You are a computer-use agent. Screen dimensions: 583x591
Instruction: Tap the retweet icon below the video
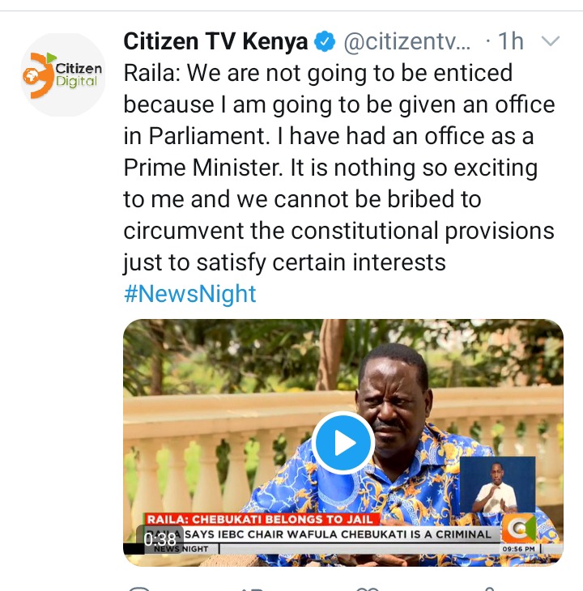pos(252,589)
